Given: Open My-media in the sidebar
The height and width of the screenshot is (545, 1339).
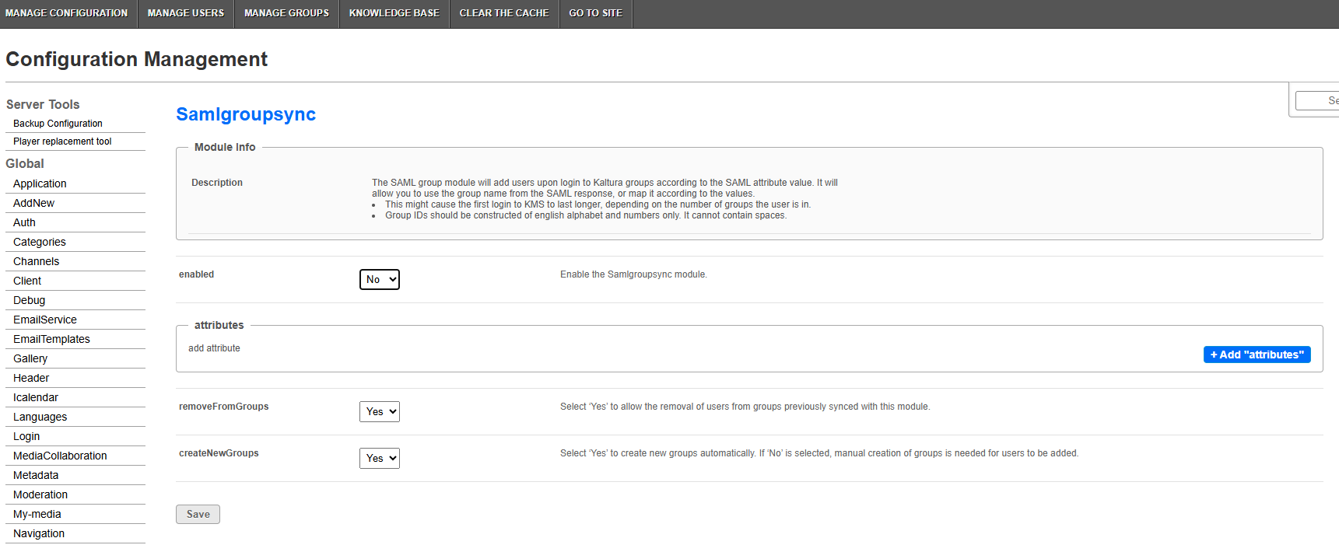Looking at the screenshot, I should (x=37, y=514).
